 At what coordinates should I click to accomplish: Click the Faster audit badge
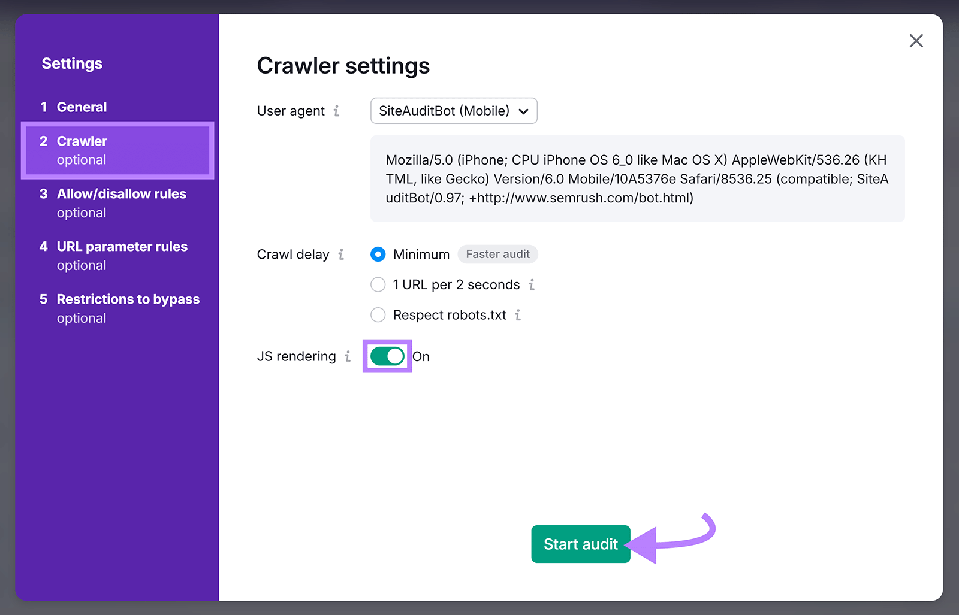point(497,254)
